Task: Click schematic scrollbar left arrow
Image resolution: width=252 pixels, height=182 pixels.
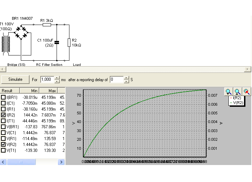Action: pos(3,69)
